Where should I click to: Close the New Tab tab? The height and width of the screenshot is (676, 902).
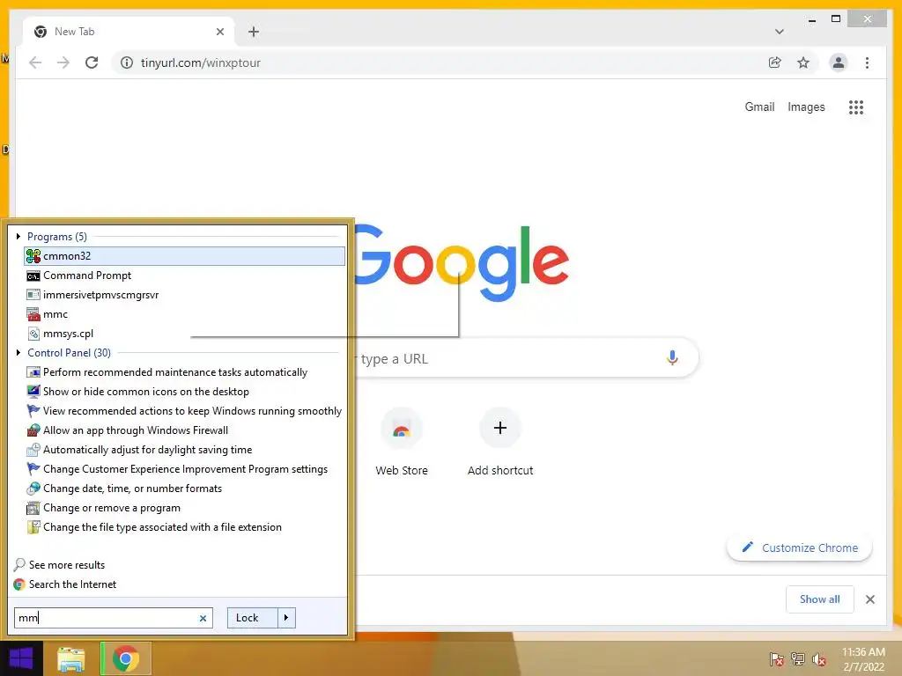click(x=219, y=32)
